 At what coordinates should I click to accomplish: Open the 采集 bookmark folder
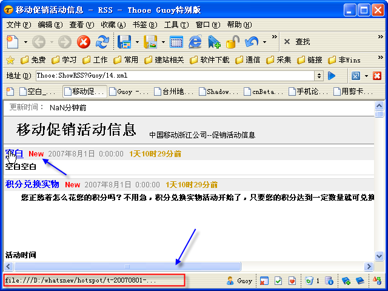tap(279, 60)
